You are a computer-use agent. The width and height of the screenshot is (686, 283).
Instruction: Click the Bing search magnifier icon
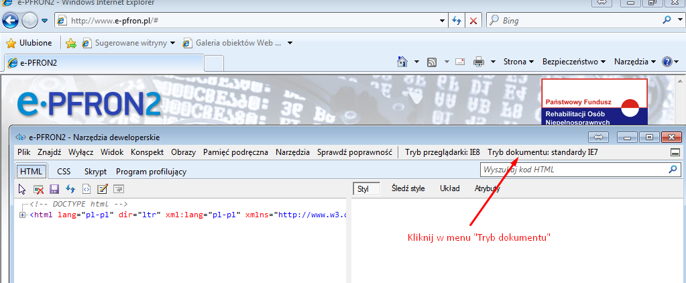tap(667, 20)
